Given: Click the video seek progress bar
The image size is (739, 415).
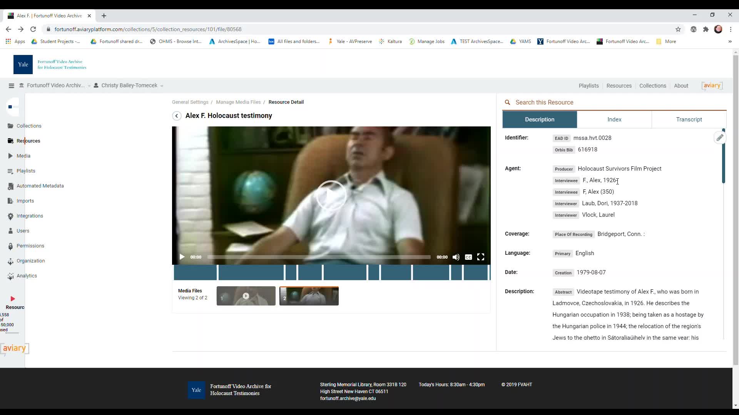Looking at the screenshot, I should click(x=319, y=257).
